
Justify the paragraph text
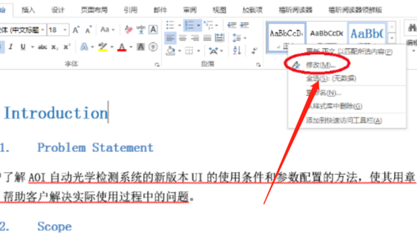[x=207, y=38]
